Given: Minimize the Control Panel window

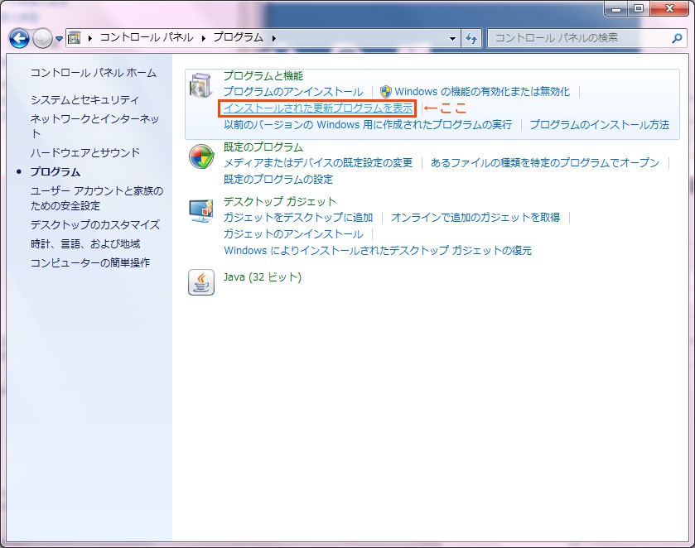Looking at the screenshot, I should (x=616, y=8).
